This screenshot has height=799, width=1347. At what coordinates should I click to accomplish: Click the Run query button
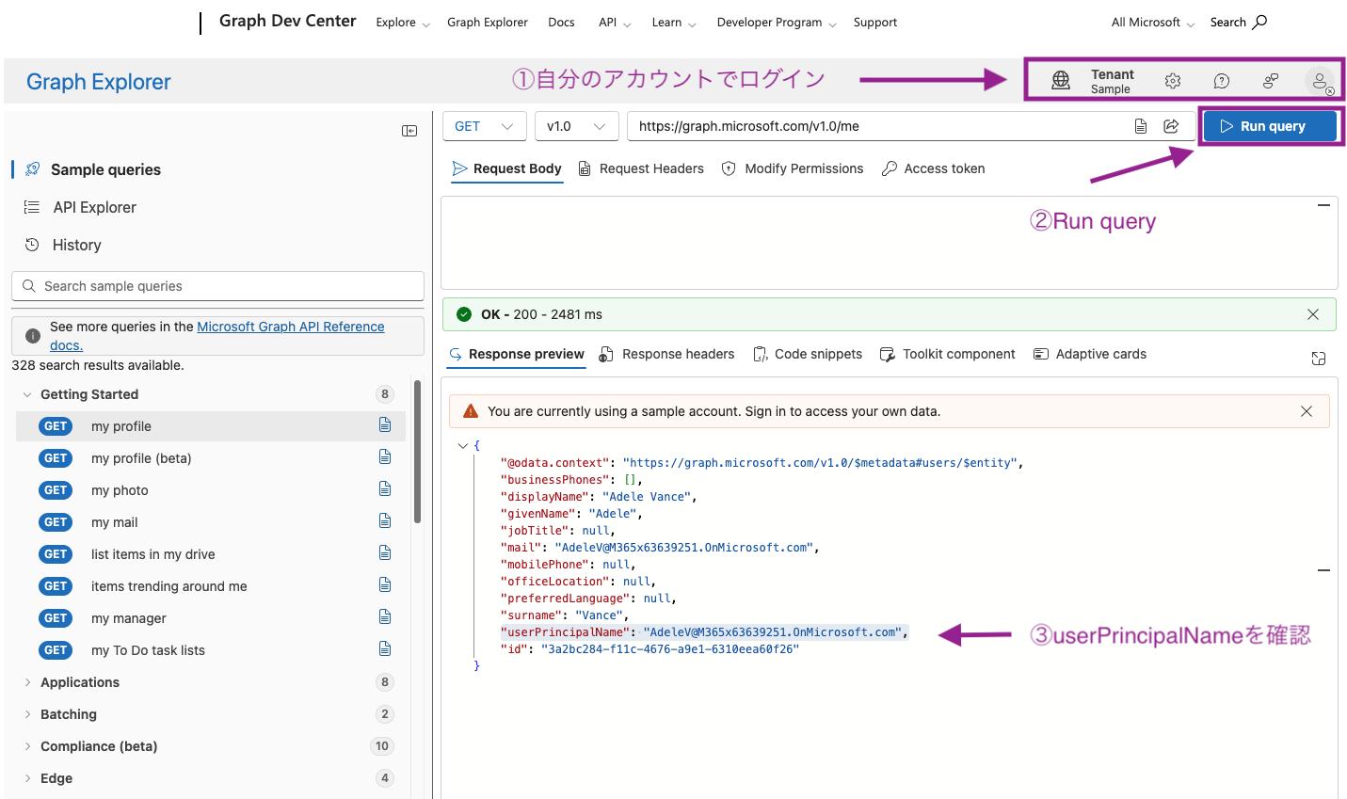pos(1270,126)
